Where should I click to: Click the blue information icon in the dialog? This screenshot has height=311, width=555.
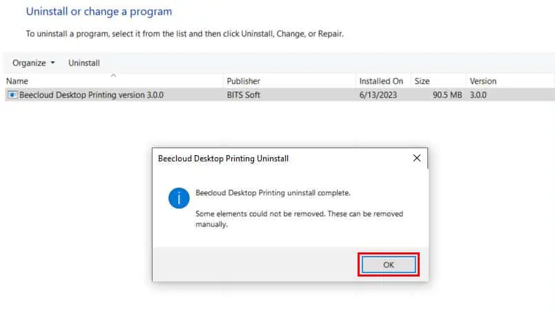click(x=179, y=198)
